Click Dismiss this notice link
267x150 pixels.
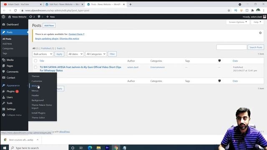[x=70, y=39]
